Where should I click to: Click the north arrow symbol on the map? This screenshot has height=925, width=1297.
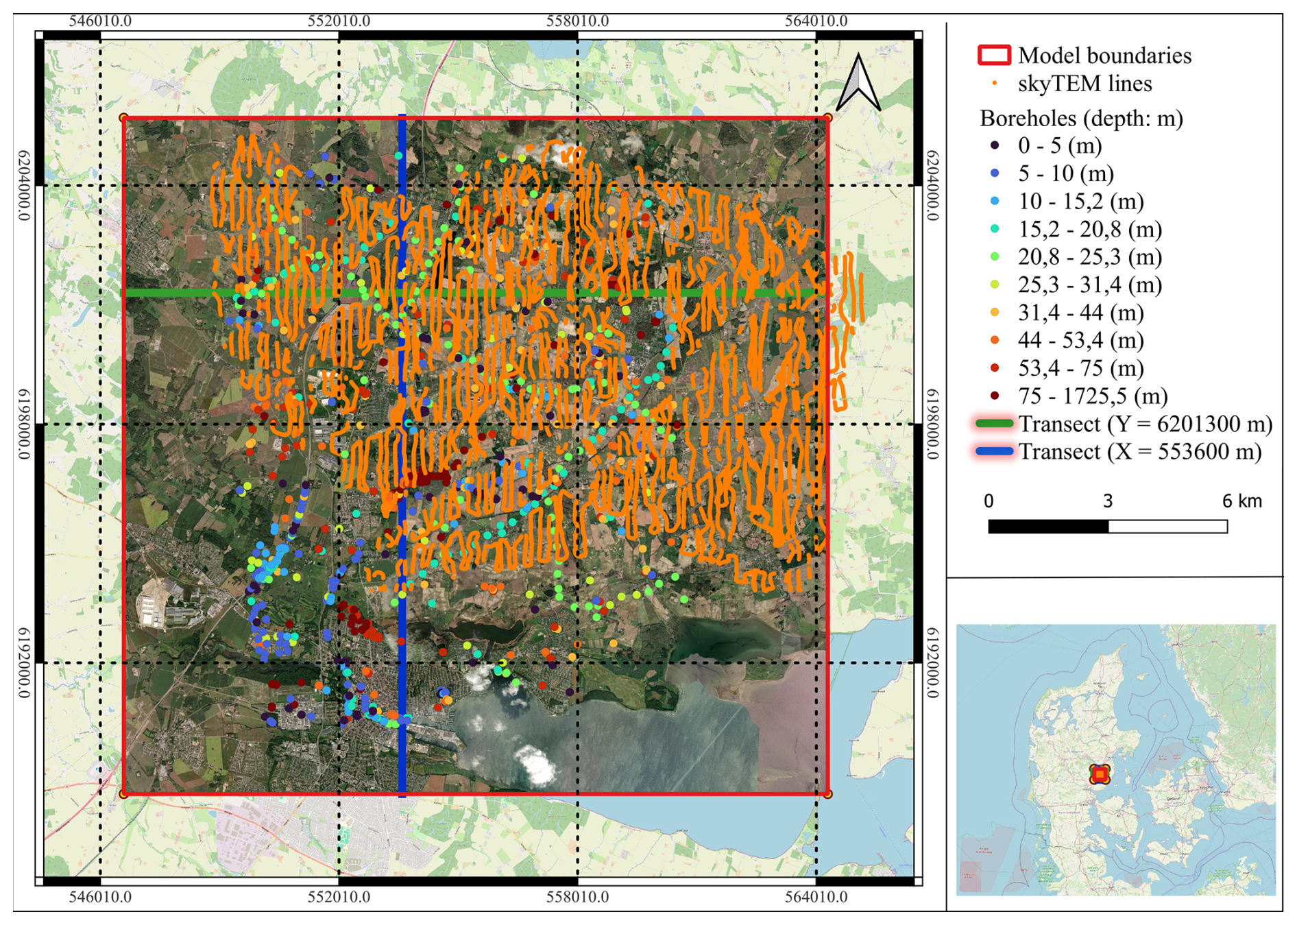pos(858,83)
